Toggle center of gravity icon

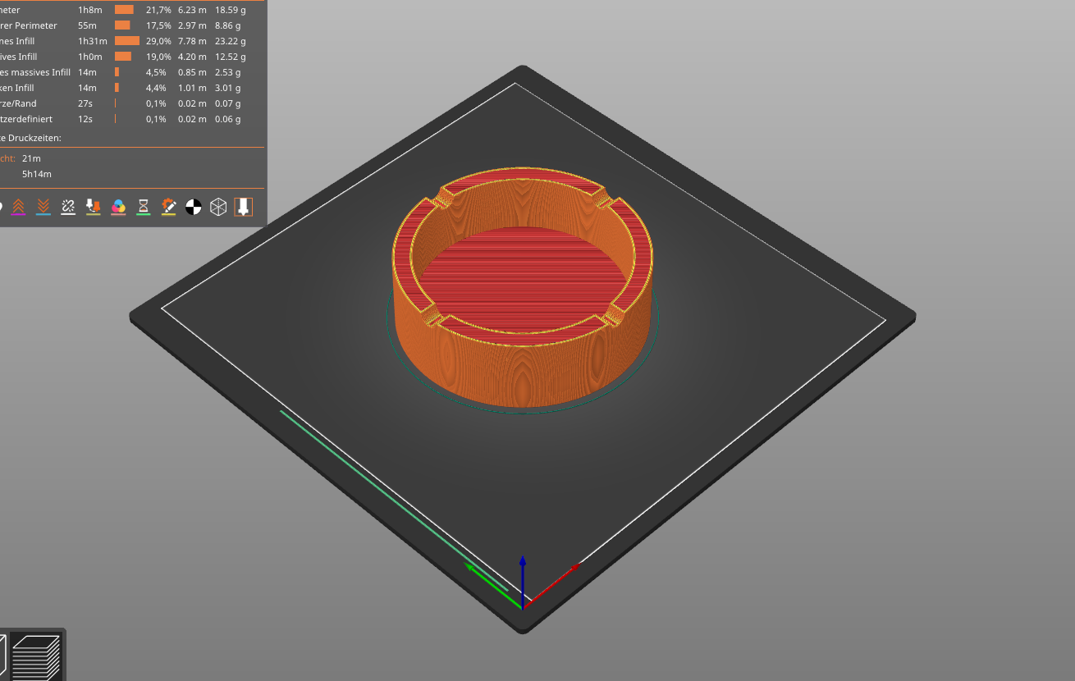tap(193, 207)
